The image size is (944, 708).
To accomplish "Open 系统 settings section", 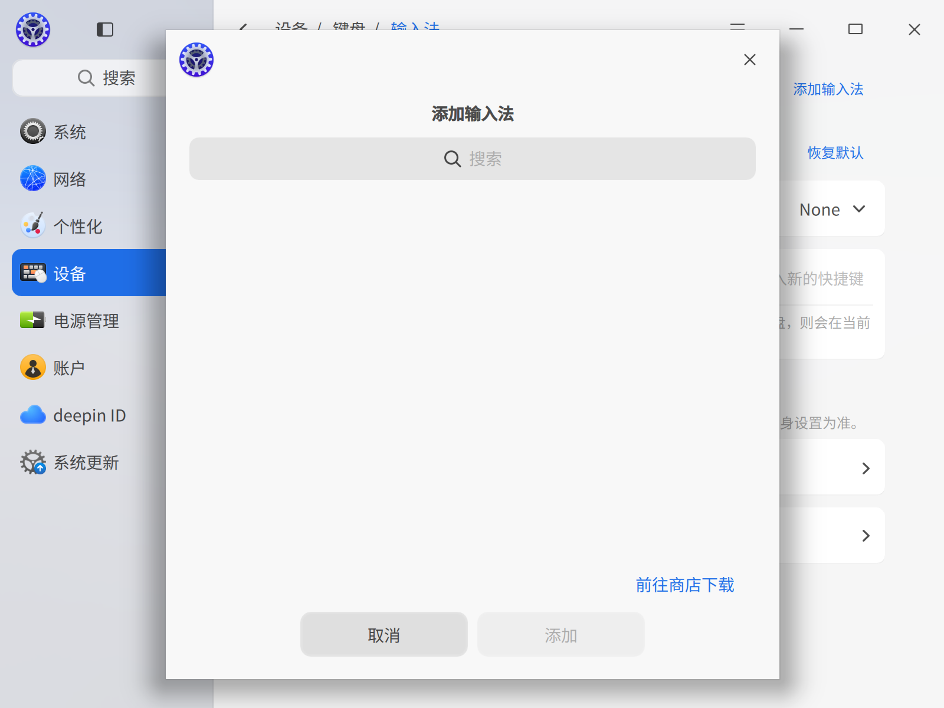I will tap(70, 132).
